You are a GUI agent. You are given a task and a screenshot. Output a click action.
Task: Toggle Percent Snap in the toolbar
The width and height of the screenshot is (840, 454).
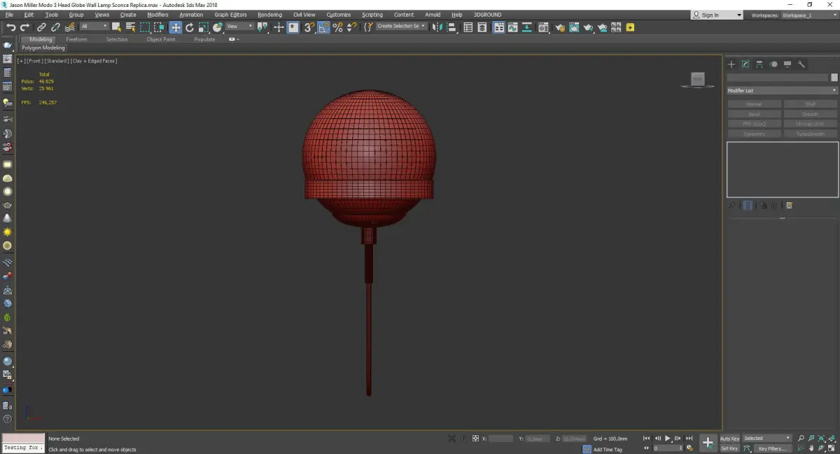point(337,27)
